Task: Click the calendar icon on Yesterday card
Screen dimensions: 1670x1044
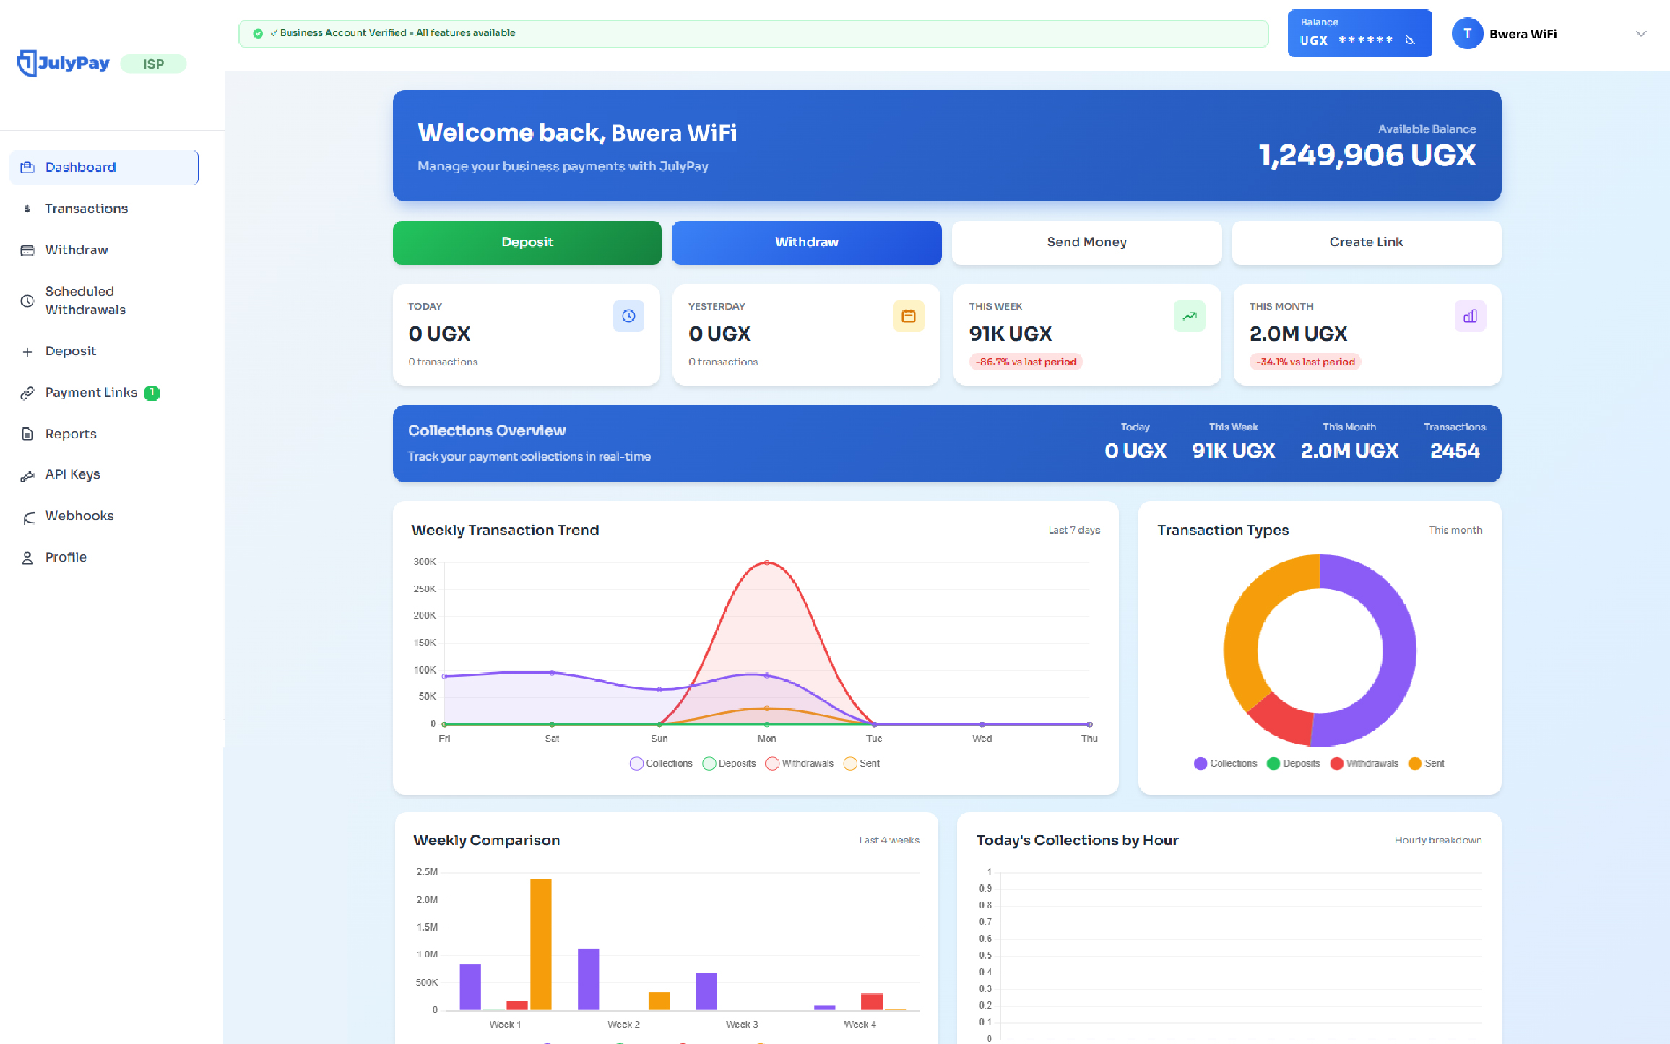Action: coord(908,316)
